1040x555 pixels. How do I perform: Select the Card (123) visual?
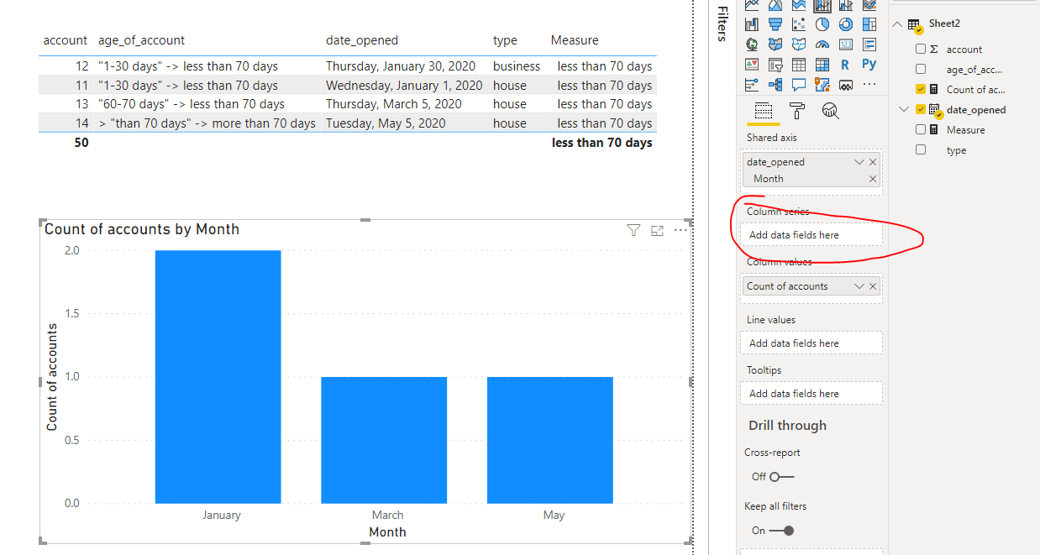pyautogui.click(x=846, y=45)
